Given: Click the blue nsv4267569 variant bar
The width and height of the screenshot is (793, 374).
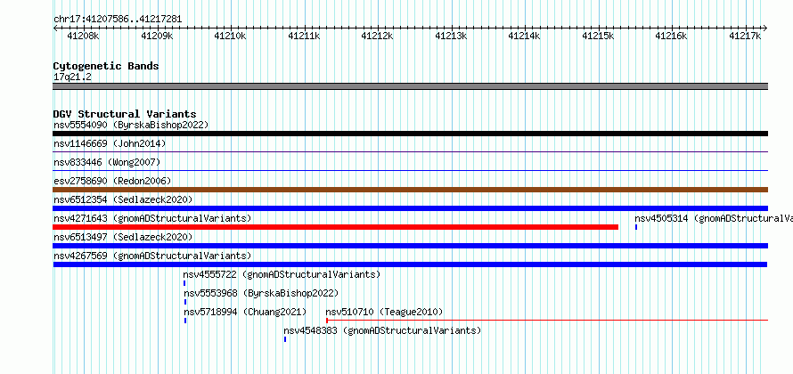Looking at the screenshot, I should coord(410,264).
